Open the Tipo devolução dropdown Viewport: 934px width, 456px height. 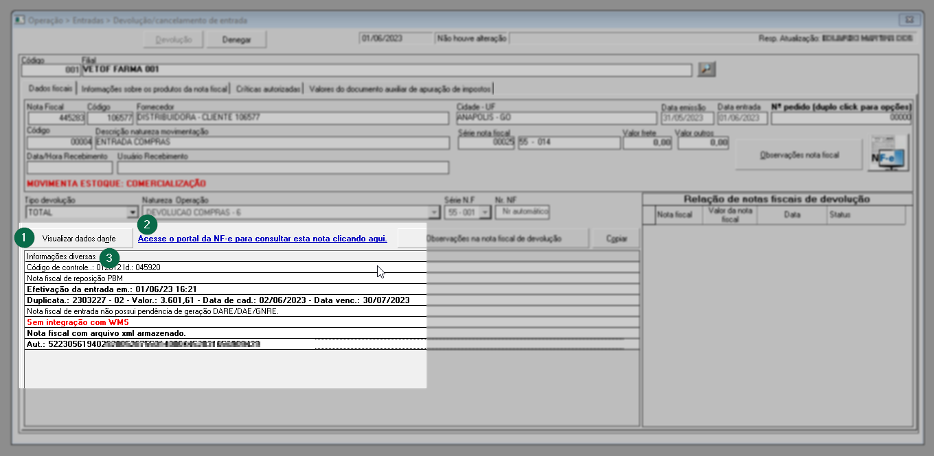pyautogui.click(x=133, y=213)
